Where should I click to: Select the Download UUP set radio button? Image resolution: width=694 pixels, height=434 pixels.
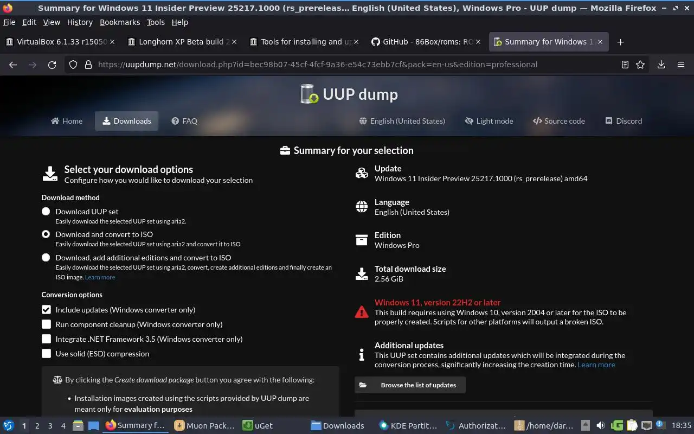coord(46,212)
